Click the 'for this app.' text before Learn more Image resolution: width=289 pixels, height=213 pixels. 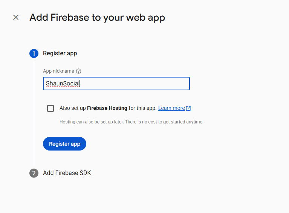point(142,108)
